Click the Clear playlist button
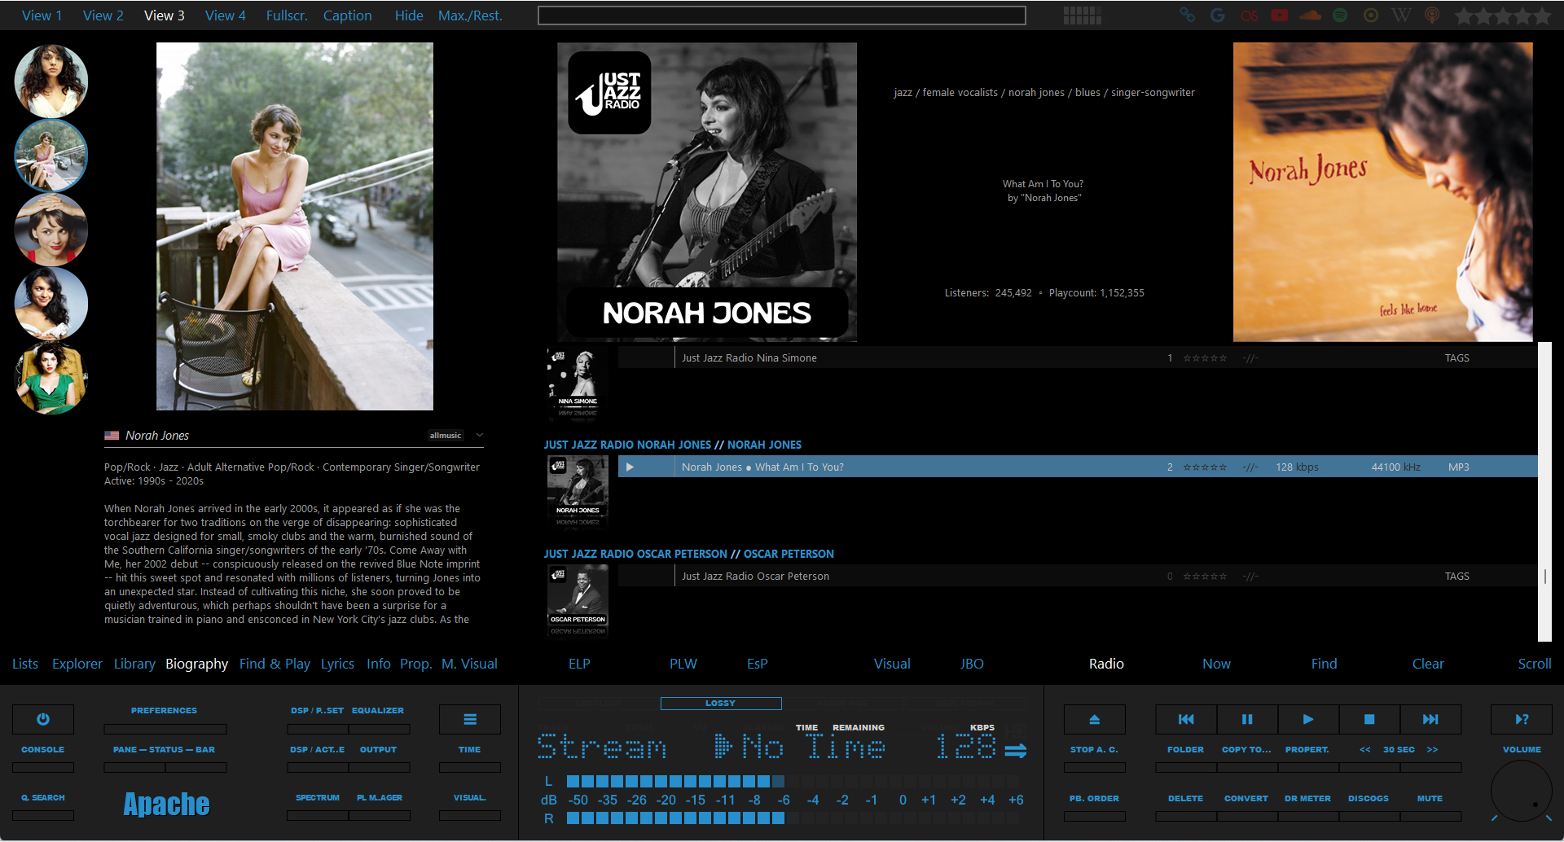 [x=1428, y=664]
